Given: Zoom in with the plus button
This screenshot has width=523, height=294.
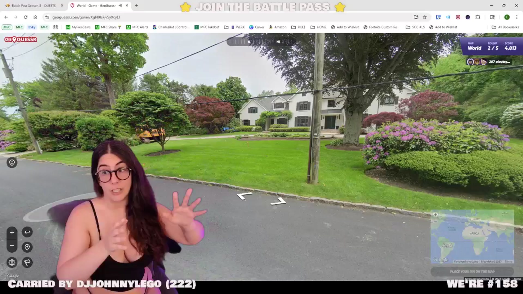Looking at the screenshot, I should [12, 232].
